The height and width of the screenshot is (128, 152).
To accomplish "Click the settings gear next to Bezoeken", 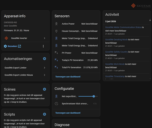I will point(5,46).
